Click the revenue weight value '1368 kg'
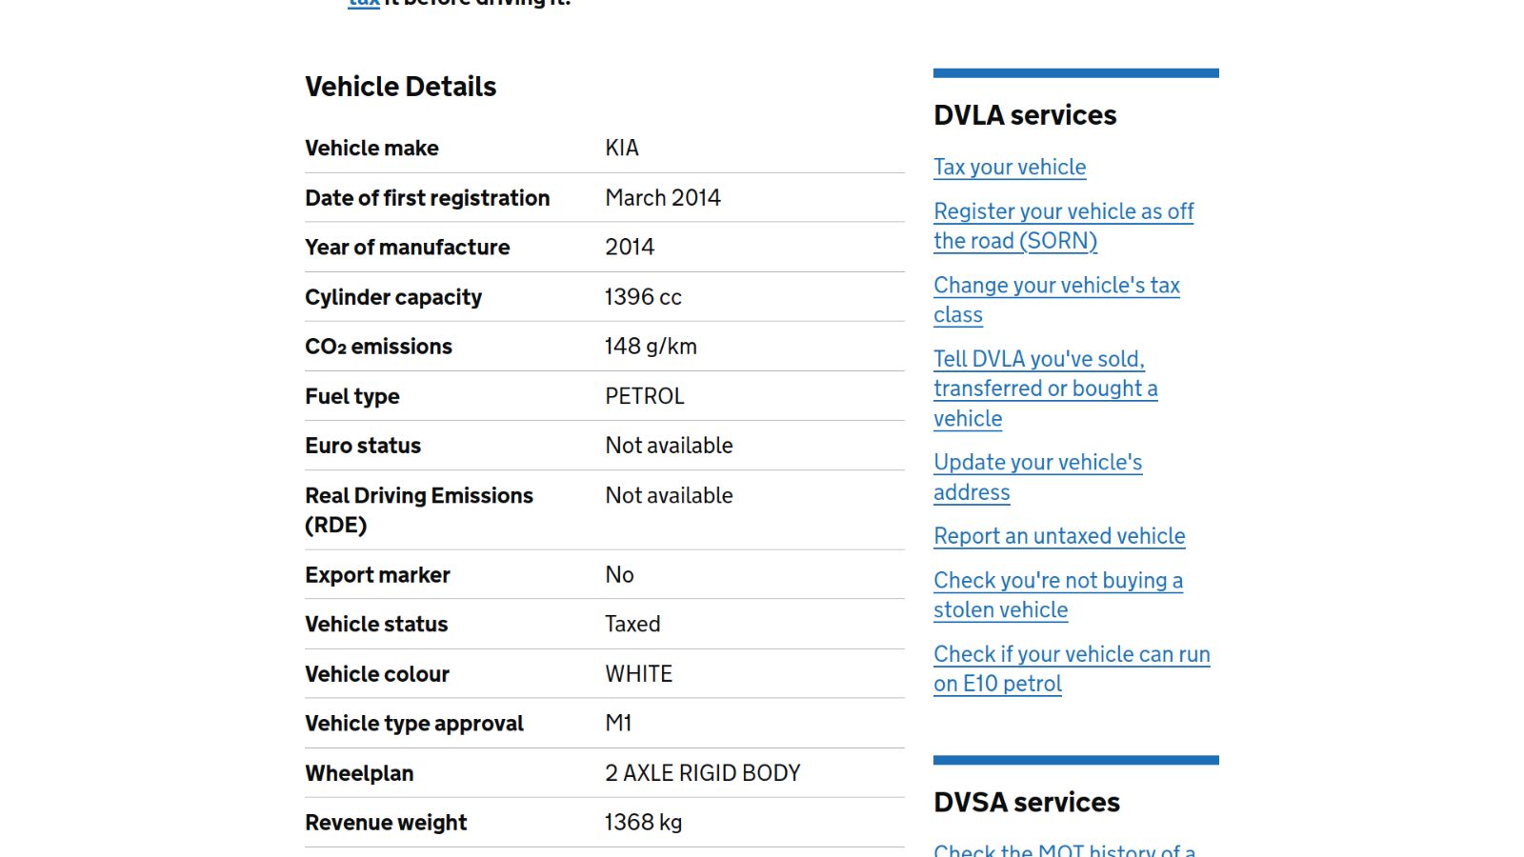Image resolution: width=1524 pixels, height=857 pixels. (643, 823)
